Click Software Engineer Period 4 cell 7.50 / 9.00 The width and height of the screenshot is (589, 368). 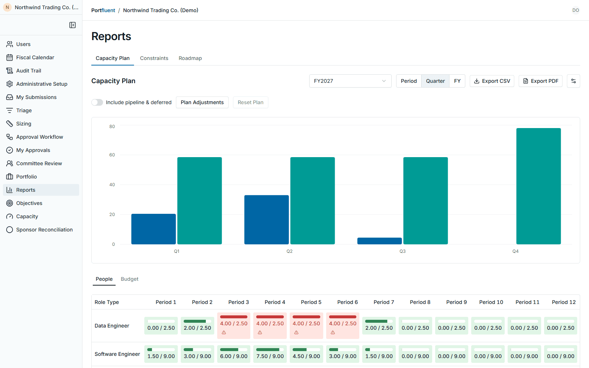pos(270,354)
